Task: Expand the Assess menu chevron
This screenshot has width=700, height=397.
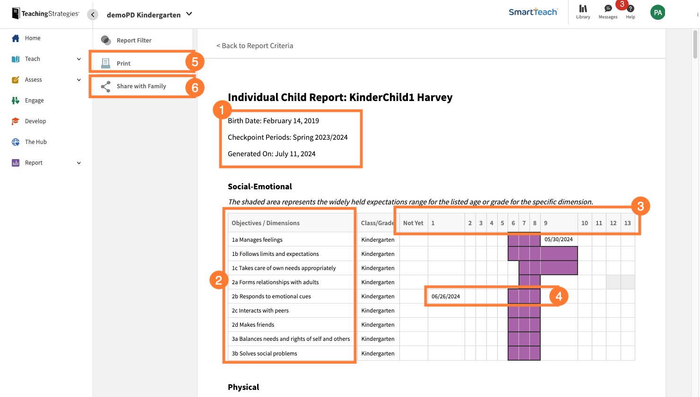Action: pos(78,79)
